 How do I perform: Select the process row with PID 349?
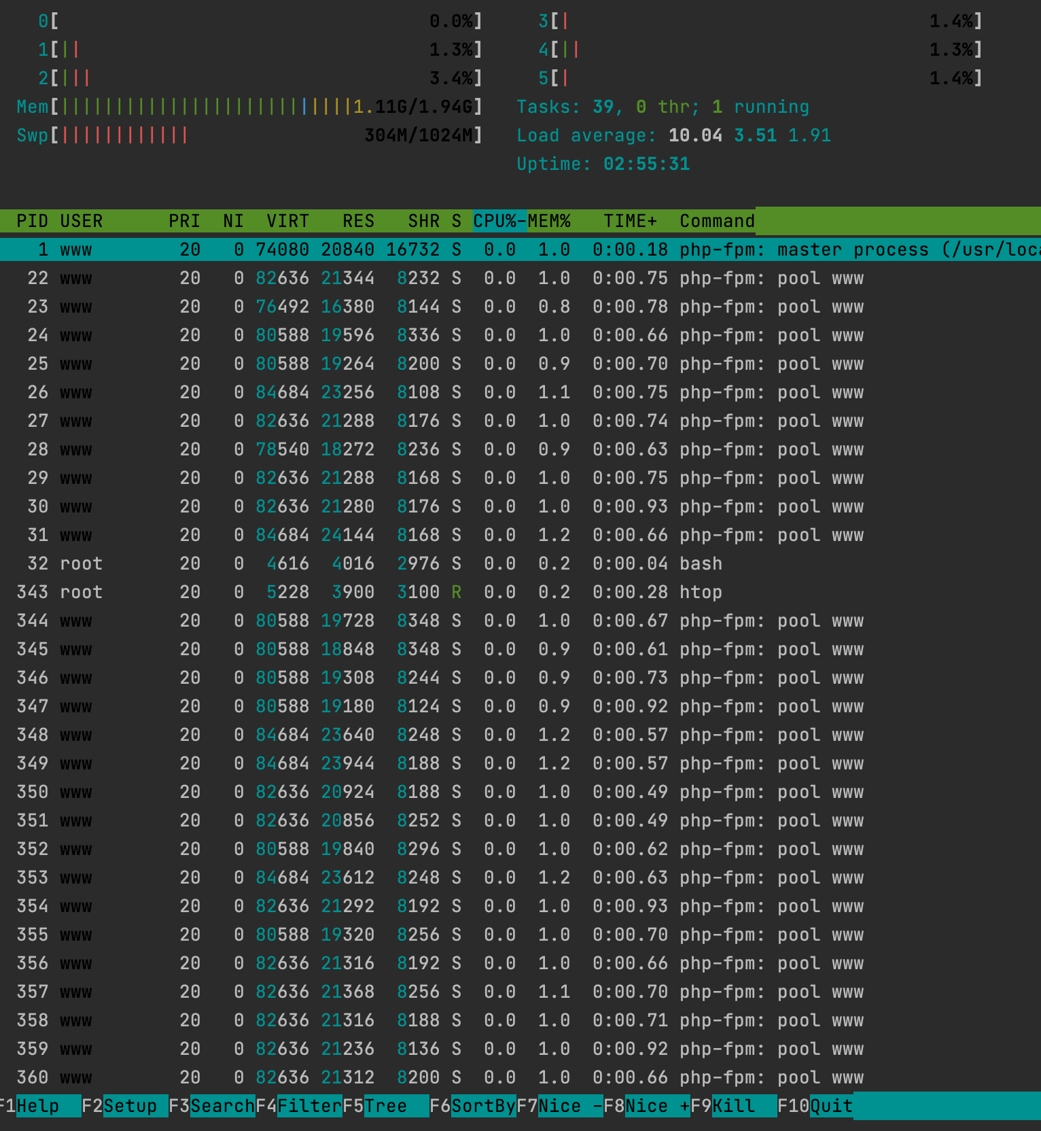pyautogui.click(x=520, y=763)
